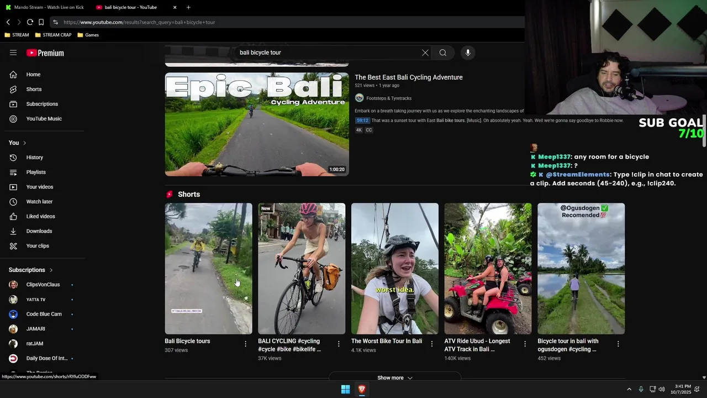Close the bali bicycle tour YouTube tab
The height and width of the screenshot is (398, 707).
coord(175,7)
